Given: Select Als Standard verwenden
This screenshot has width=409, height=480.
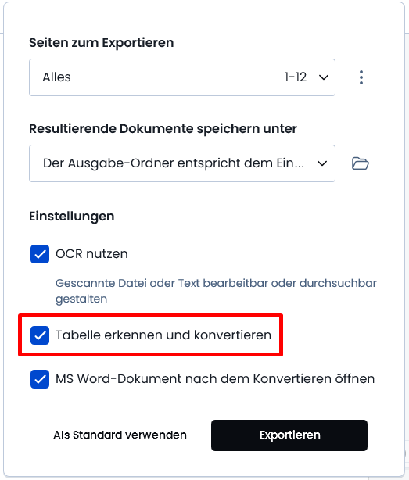Looking at the screenshot, I should coord(120,435).
